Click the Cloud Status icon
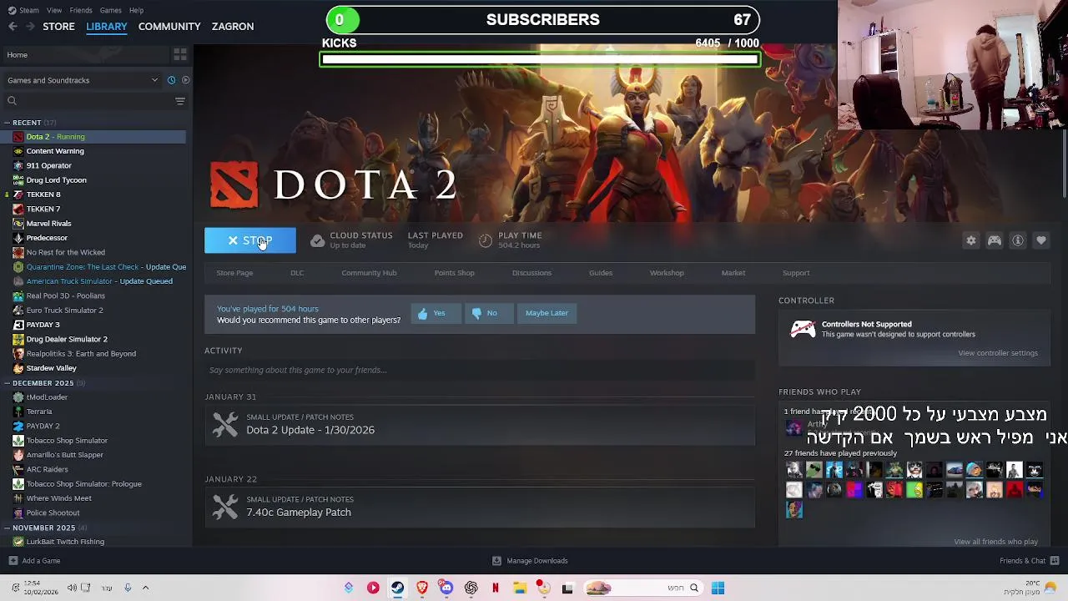This screenshot has width=1068, height=601. tap(317, 240)
